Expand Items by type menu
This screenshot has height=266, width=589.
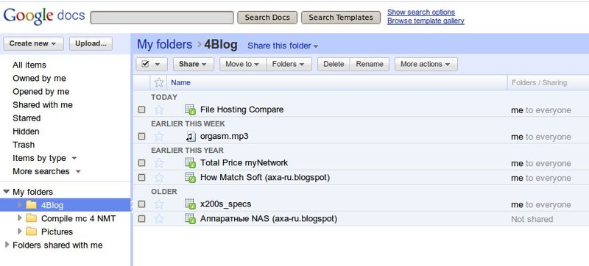(45, 158)
